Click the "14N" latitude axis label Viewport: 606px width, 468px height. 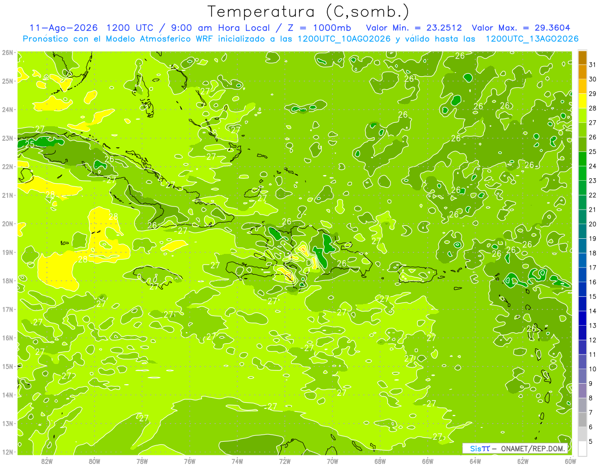point(8,395)
